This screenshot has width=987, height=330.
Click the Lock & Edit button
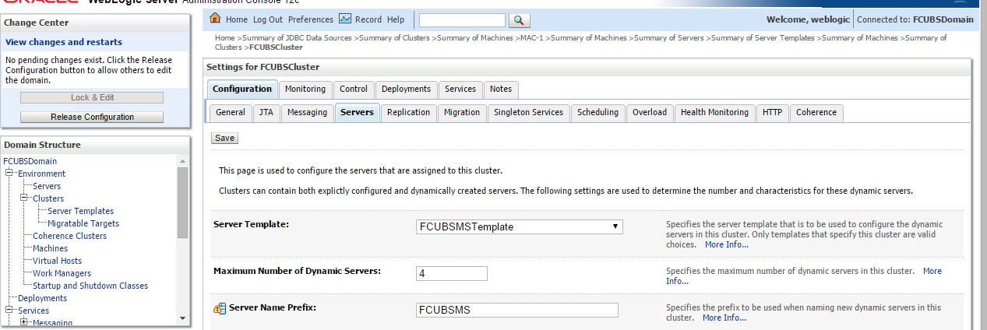coord(92,97)
